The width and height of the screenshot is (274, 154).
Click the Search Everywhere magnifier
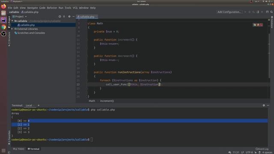pyautogui.click(x=271, y=12)
